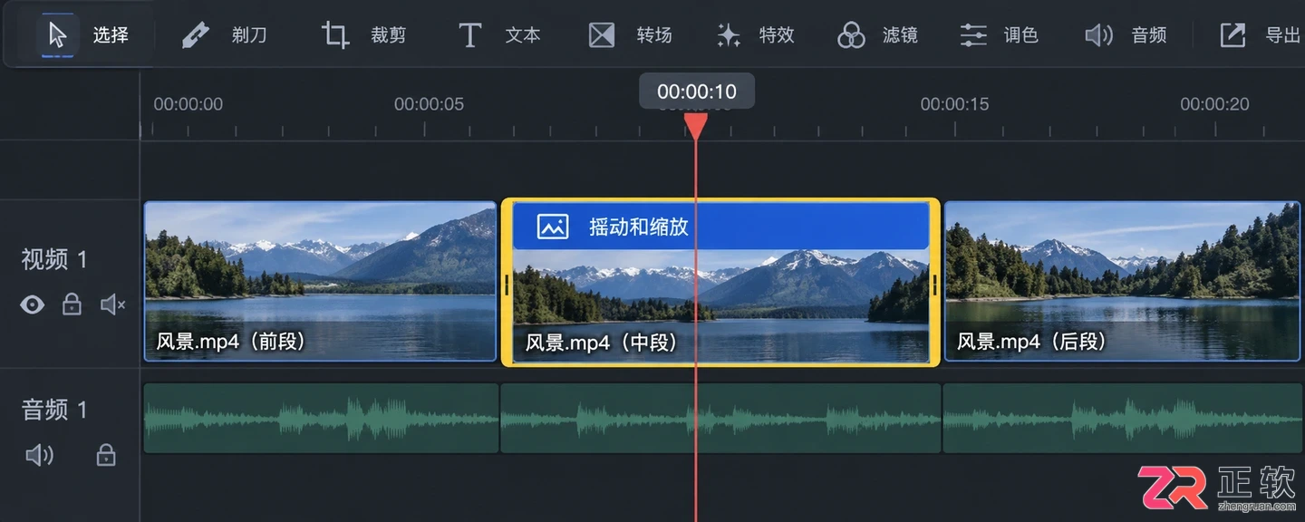Viewport: 1305px width, 522px height.
Task: Open the 转场 transitions panel
Action: pos(630,35)
